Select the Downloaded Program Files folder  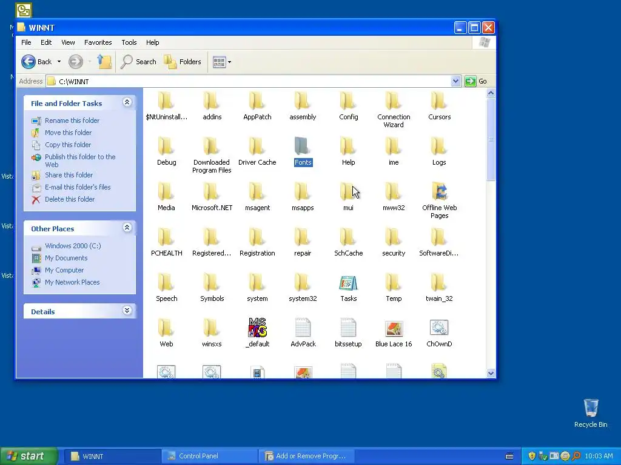click(x=212, y=146)
